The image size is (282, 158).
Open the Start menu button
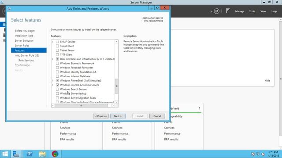tap(5, 154)
